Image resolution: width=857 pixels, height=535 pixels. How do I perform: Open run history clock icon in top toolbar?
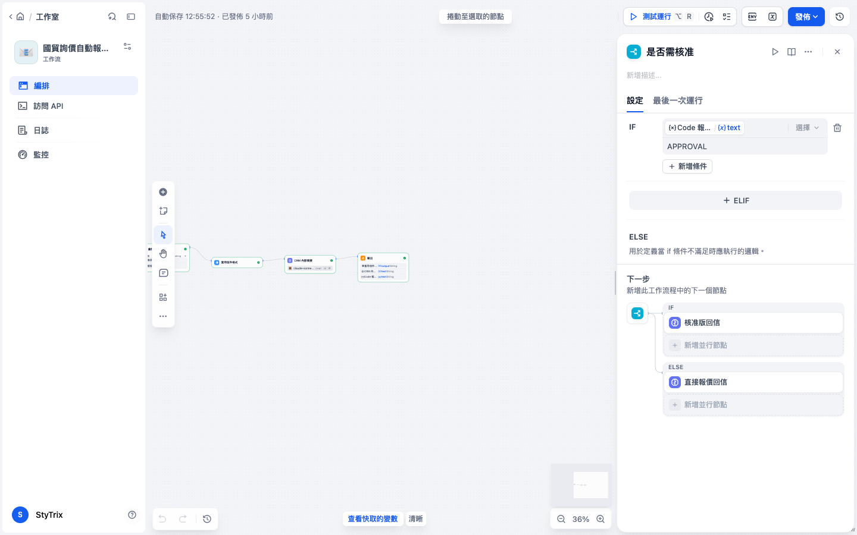pyautogui.click(x=709, y=17)
